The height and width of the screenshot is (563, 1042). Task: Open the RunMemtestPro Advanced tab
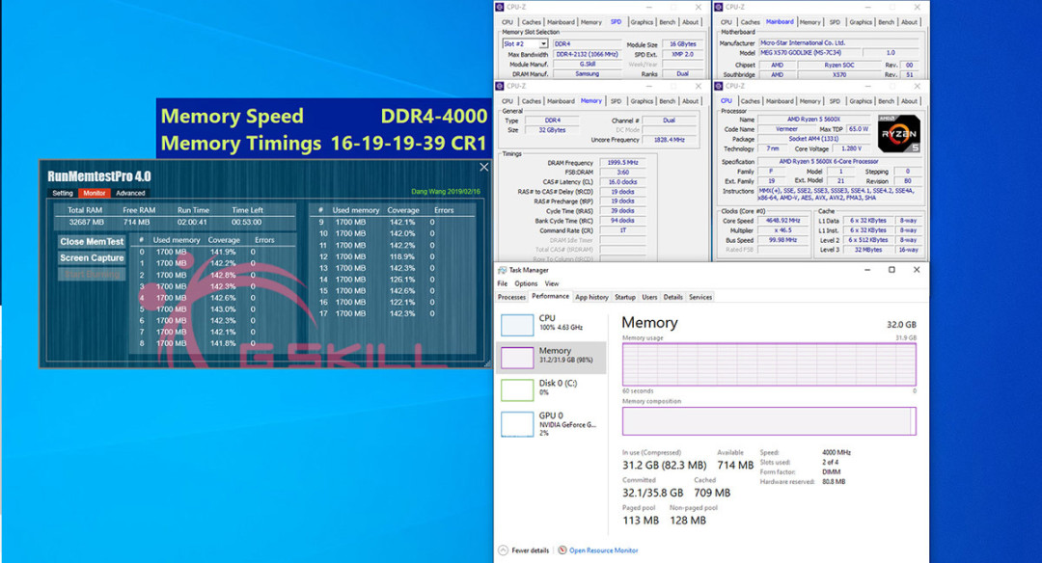[x=130, y=193]
